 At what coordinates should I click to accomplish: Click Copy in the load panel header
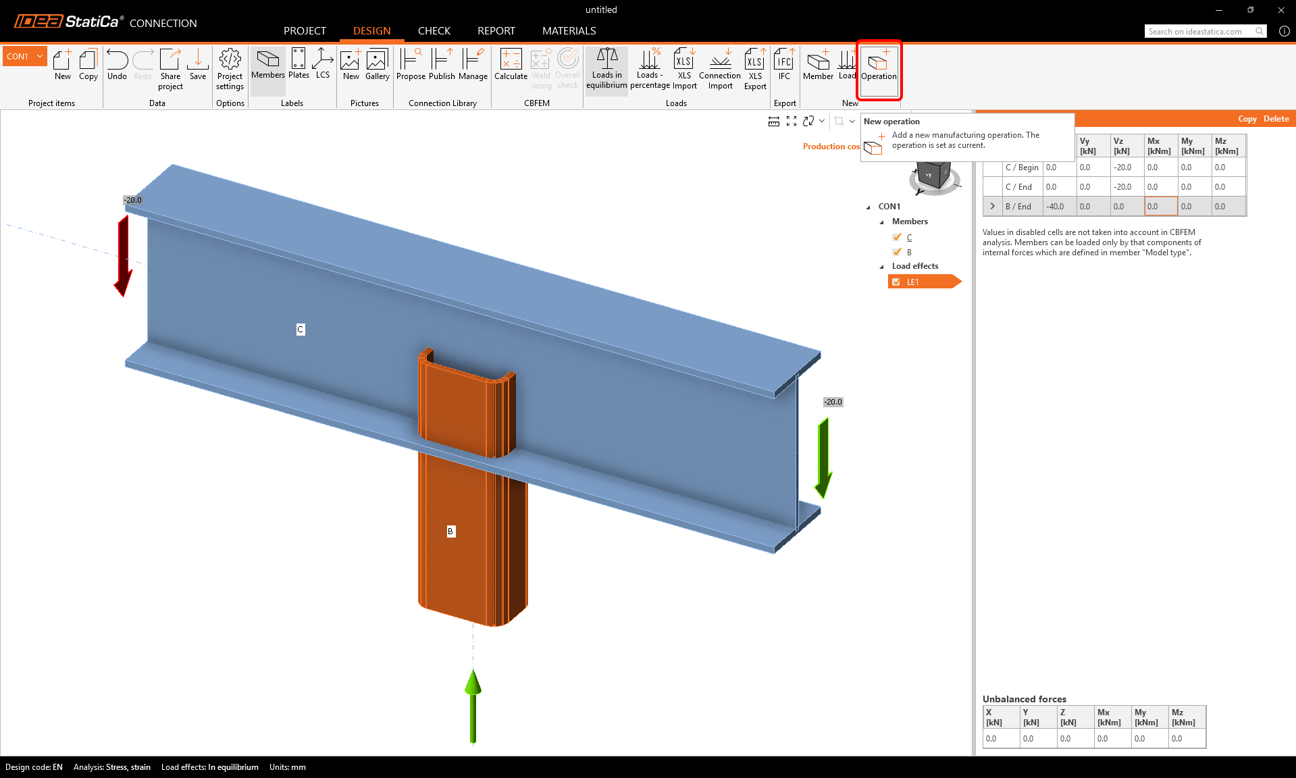1247,119
